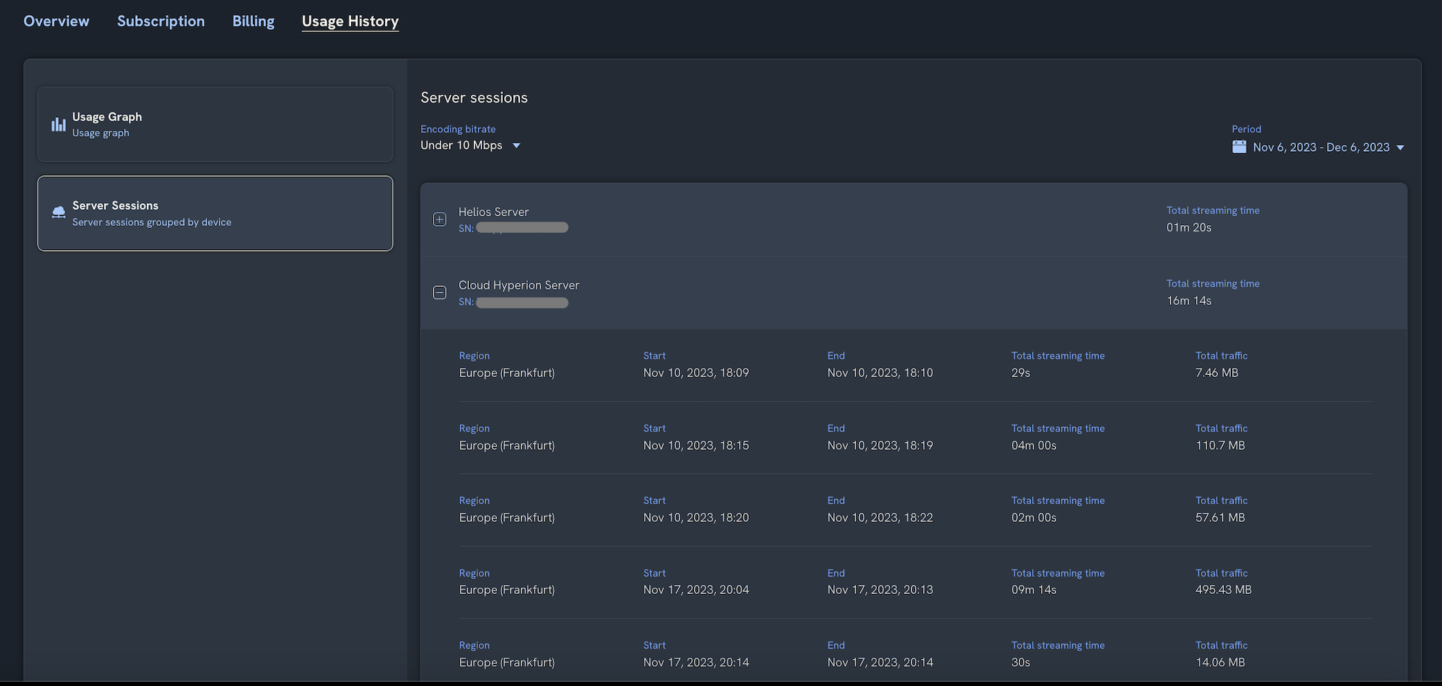This screenshot has width=1442, height=686.
Task: Open the Usage Graph panel card
Action: (215, 124)
